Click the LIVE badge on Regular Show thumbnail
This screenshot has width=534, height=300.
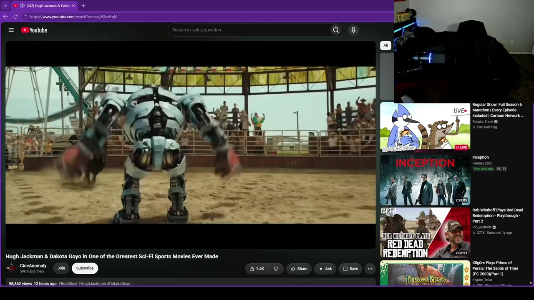point(461,147)
